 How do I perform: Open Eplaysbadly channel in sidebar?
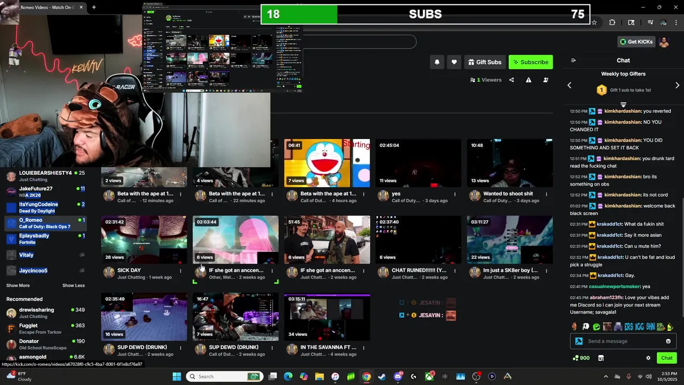(45, 238)
